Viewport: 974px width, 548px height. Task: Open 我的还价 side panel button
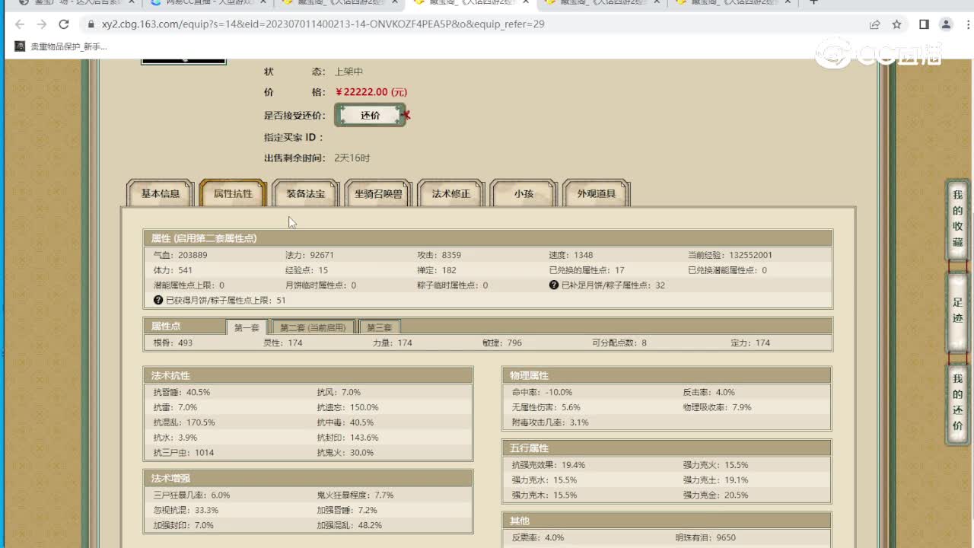tap(957, 402)
